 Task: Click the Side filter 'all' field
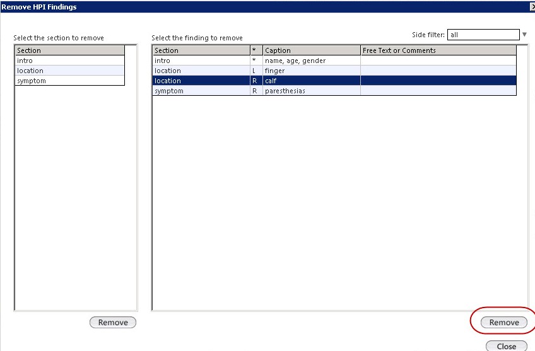pos(483,35)
